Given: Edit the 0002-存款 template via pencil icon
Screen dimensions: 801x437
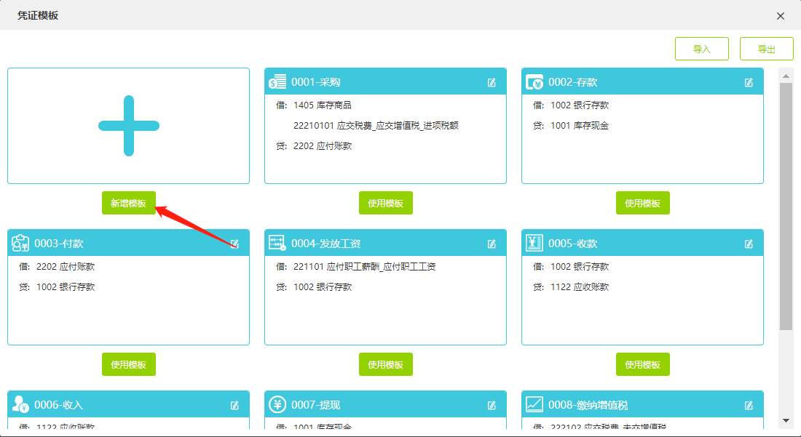Looking at the screenshot, I should (x=749, y=82).
